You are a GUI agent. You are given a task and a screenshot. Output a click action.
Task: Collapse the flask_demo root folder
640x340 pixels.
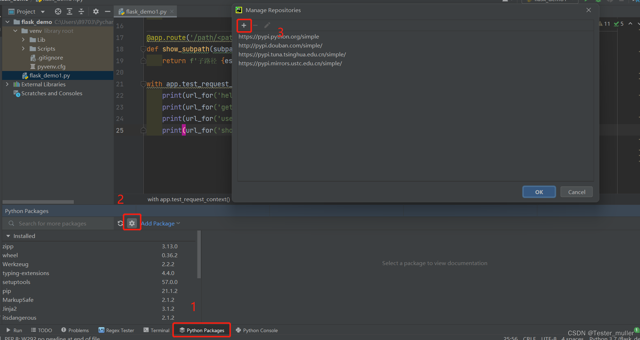click(x=7, y=22)
